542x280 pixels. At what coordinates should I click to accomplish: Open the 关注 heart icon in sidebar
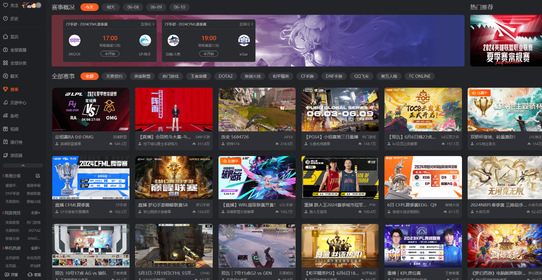click(x=6, y=5)
